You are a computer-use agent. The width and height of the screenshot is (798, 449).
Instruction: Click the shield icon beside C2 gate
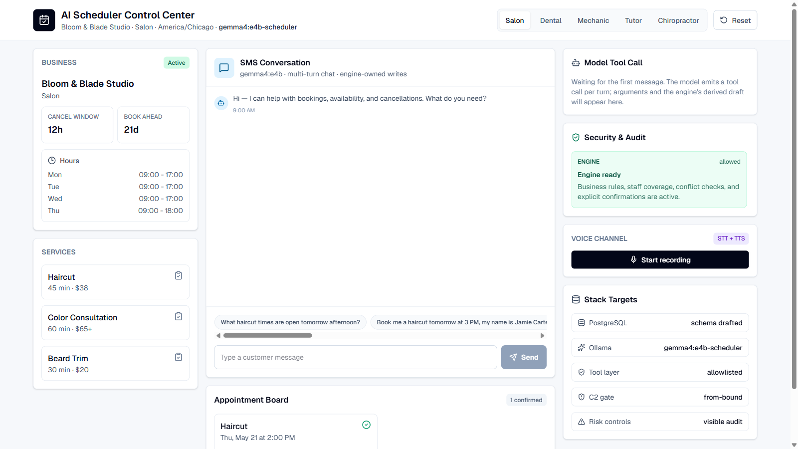coord(582,397)
